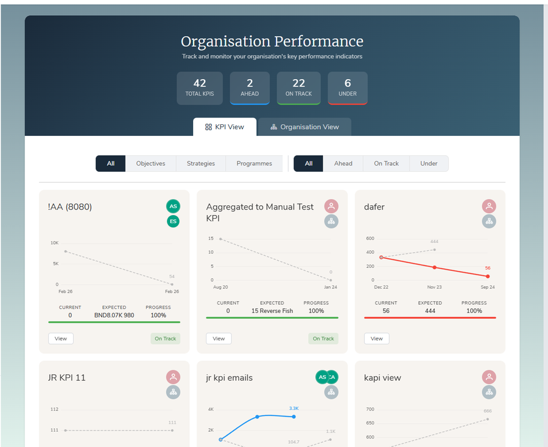
Task: Filter KPIs by Strategies
Action: [201, 163]
